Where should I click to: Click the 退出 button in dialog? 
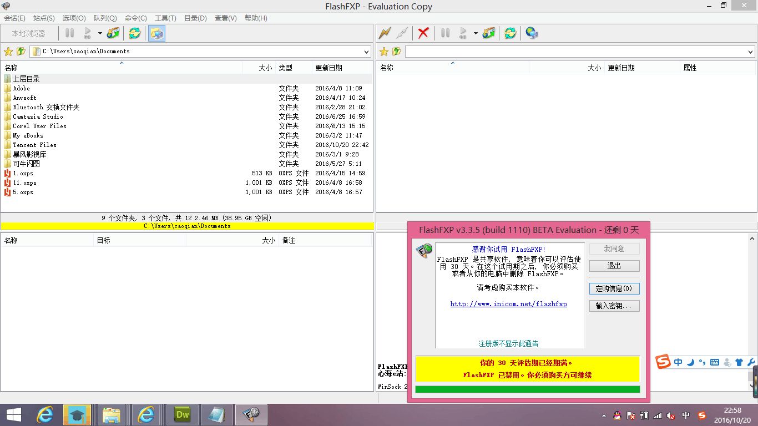click(614, 266)
